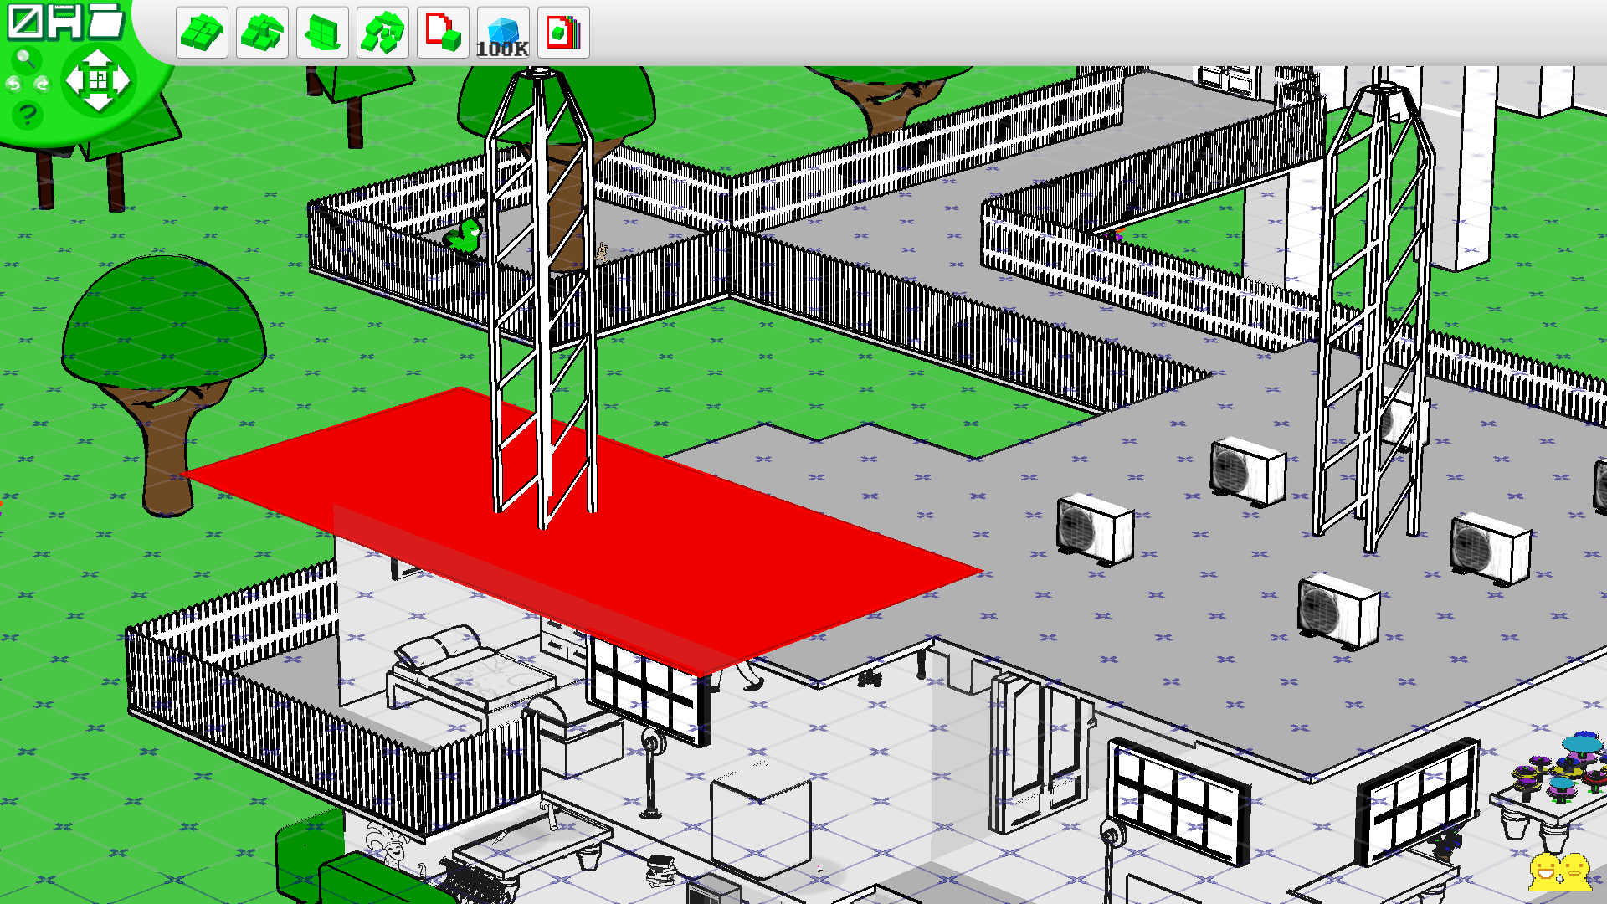
Task: Click the blue 100K gem icon
Action: pos(503,33)
